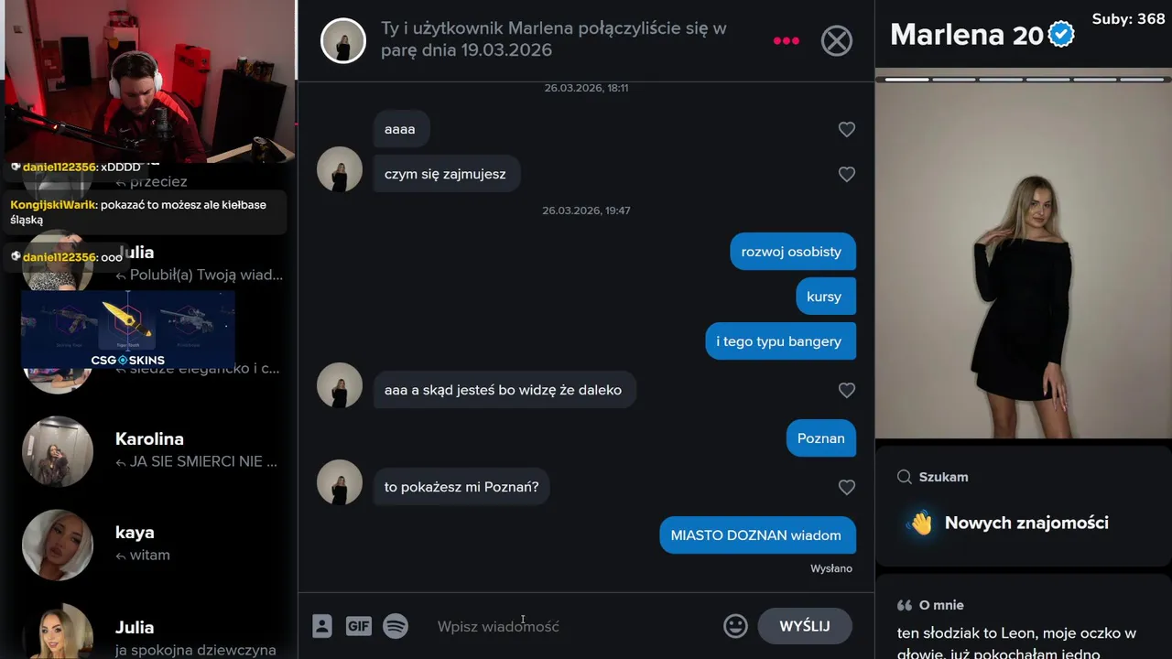Heart the 'to pokażesz mi Poznań?' message
1172x659 pixels.
[x=847, y=487]
